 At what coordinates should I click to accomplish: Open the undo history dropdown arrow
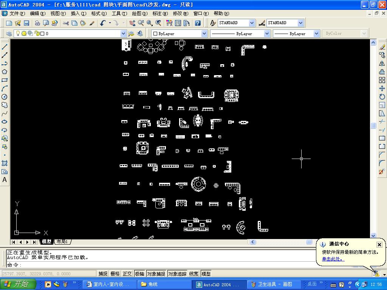[x=110, y=23]
